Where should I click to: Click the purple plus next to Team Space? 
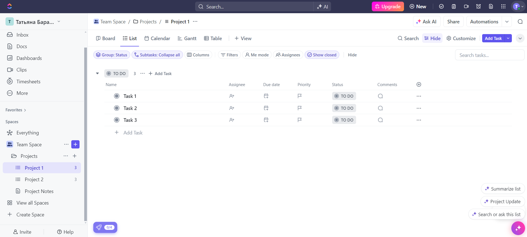click(x=75, y=144)
